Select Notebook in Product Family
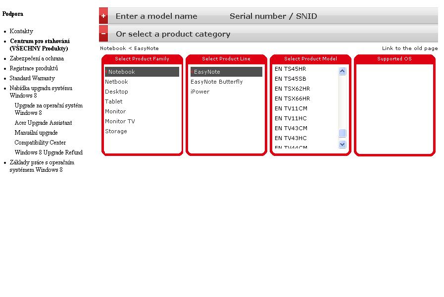This screenshot has width=444, height=297. (x=142, y=72)
